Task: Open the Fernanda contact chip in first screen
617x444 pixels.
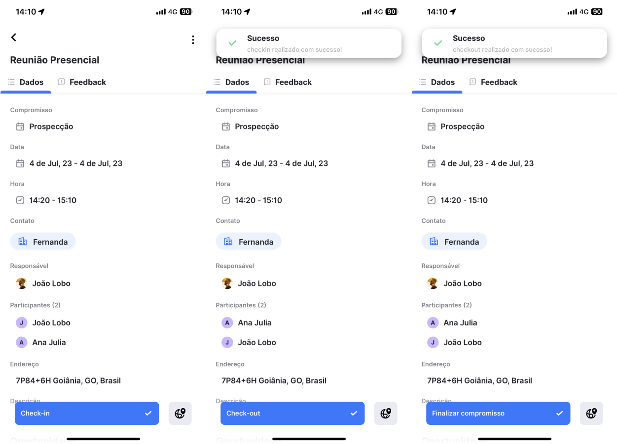Action: pos(43,242)
